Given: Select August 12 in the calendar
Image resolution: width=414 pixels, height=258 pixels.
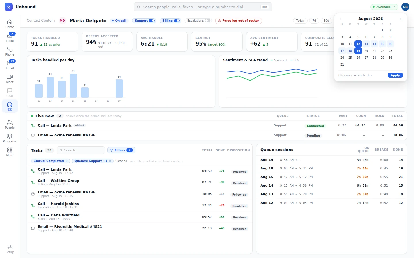Looking at the screenshot, I should (x=358, y=44).
